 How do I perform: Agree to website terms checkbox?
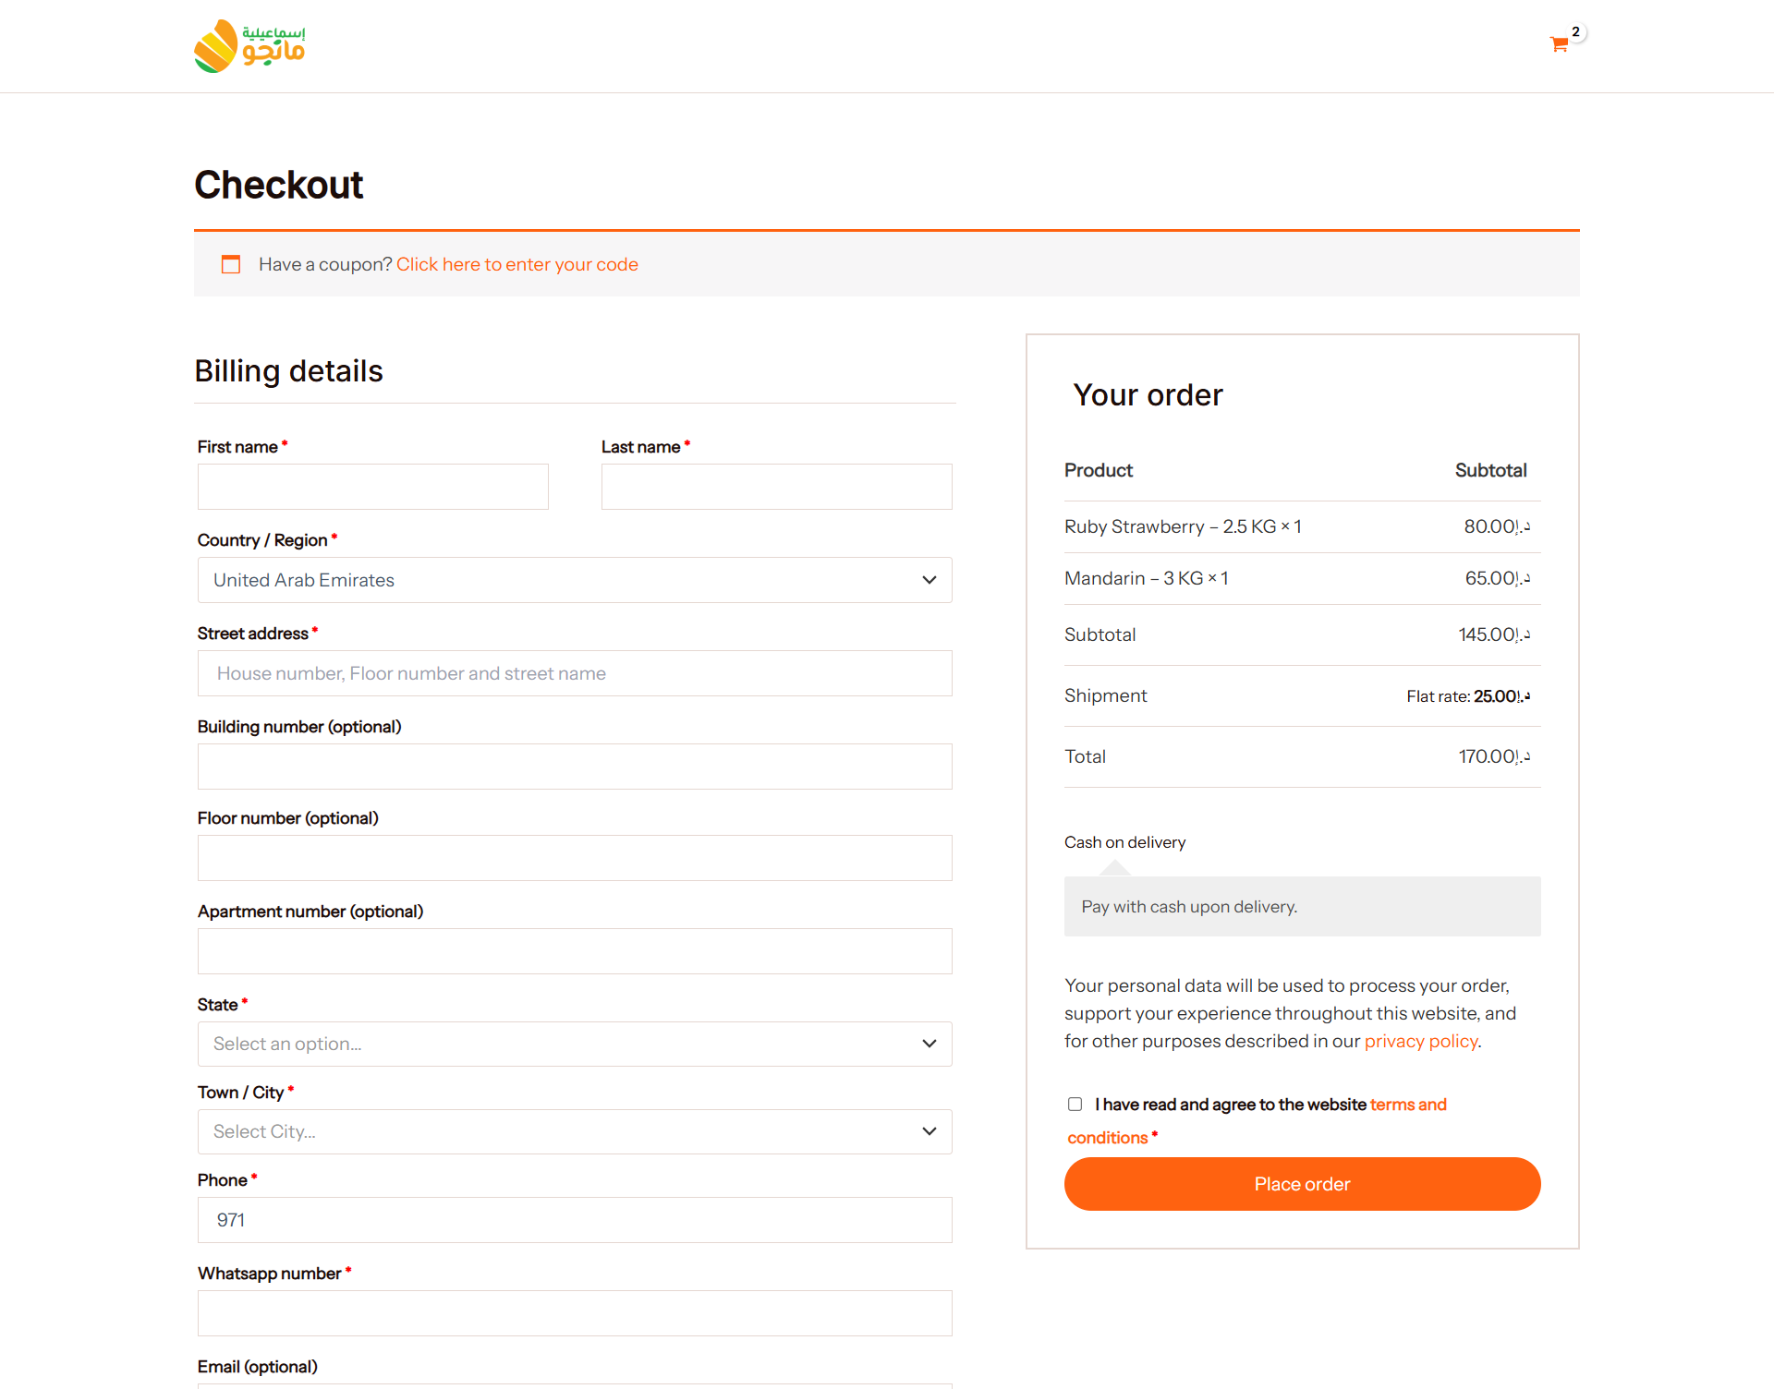[x=1075, y=1105]
